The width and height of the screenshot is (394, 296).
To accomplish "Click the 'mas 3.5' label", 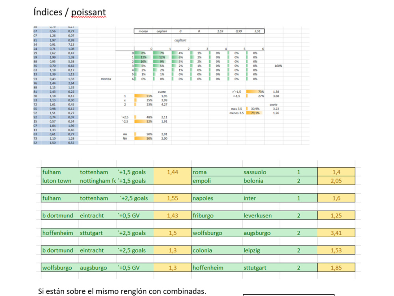I will pyautogui.click(x=236, y=109).
